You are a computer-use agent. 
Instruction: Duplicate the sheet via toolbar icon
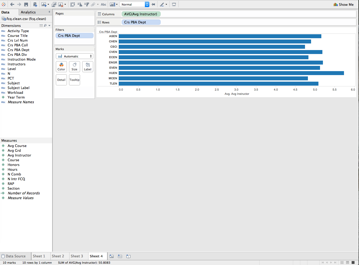54,4
